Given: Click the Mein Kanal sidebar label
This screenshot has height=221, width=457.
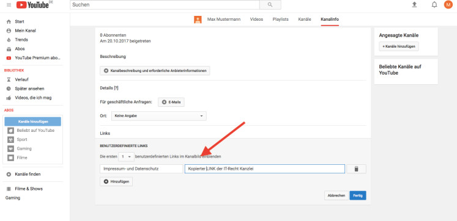Looking at the screenshot, I should click(x=25, y=31).
